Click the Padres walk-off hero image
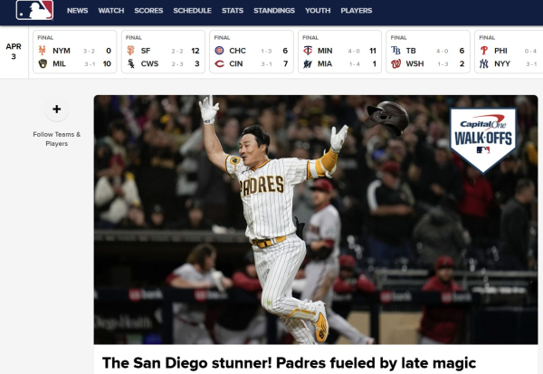Screen dimensions: 543x374 (316, 220)
